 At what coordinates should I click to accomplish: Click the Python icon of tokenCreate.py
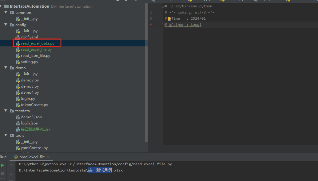(x=18, y=104)
